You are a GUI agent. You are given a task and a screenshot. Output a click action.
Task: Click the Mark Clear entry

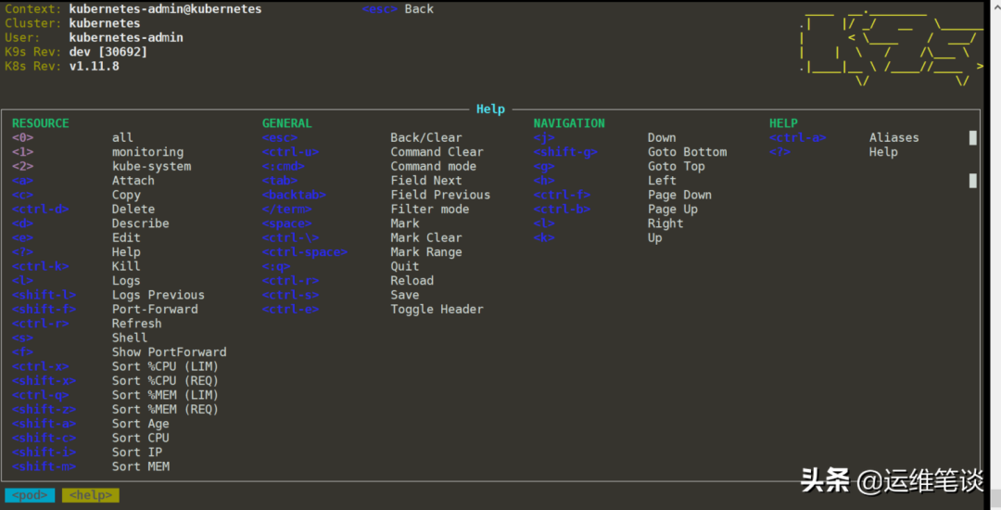(426, 238)
